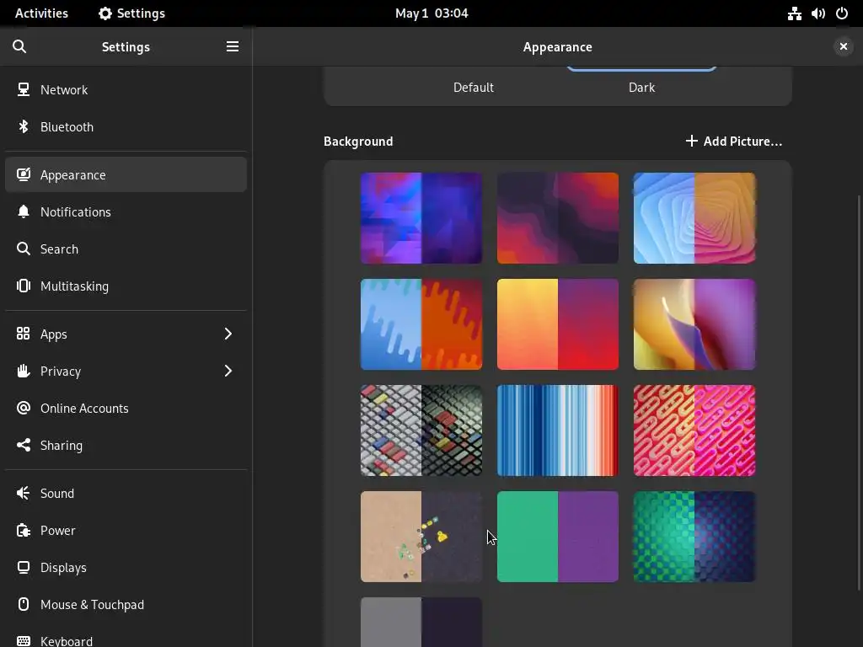This screenshot has height=647, width=863.
Task: Open Displays settings panel
Action: [x=126, y=567]
